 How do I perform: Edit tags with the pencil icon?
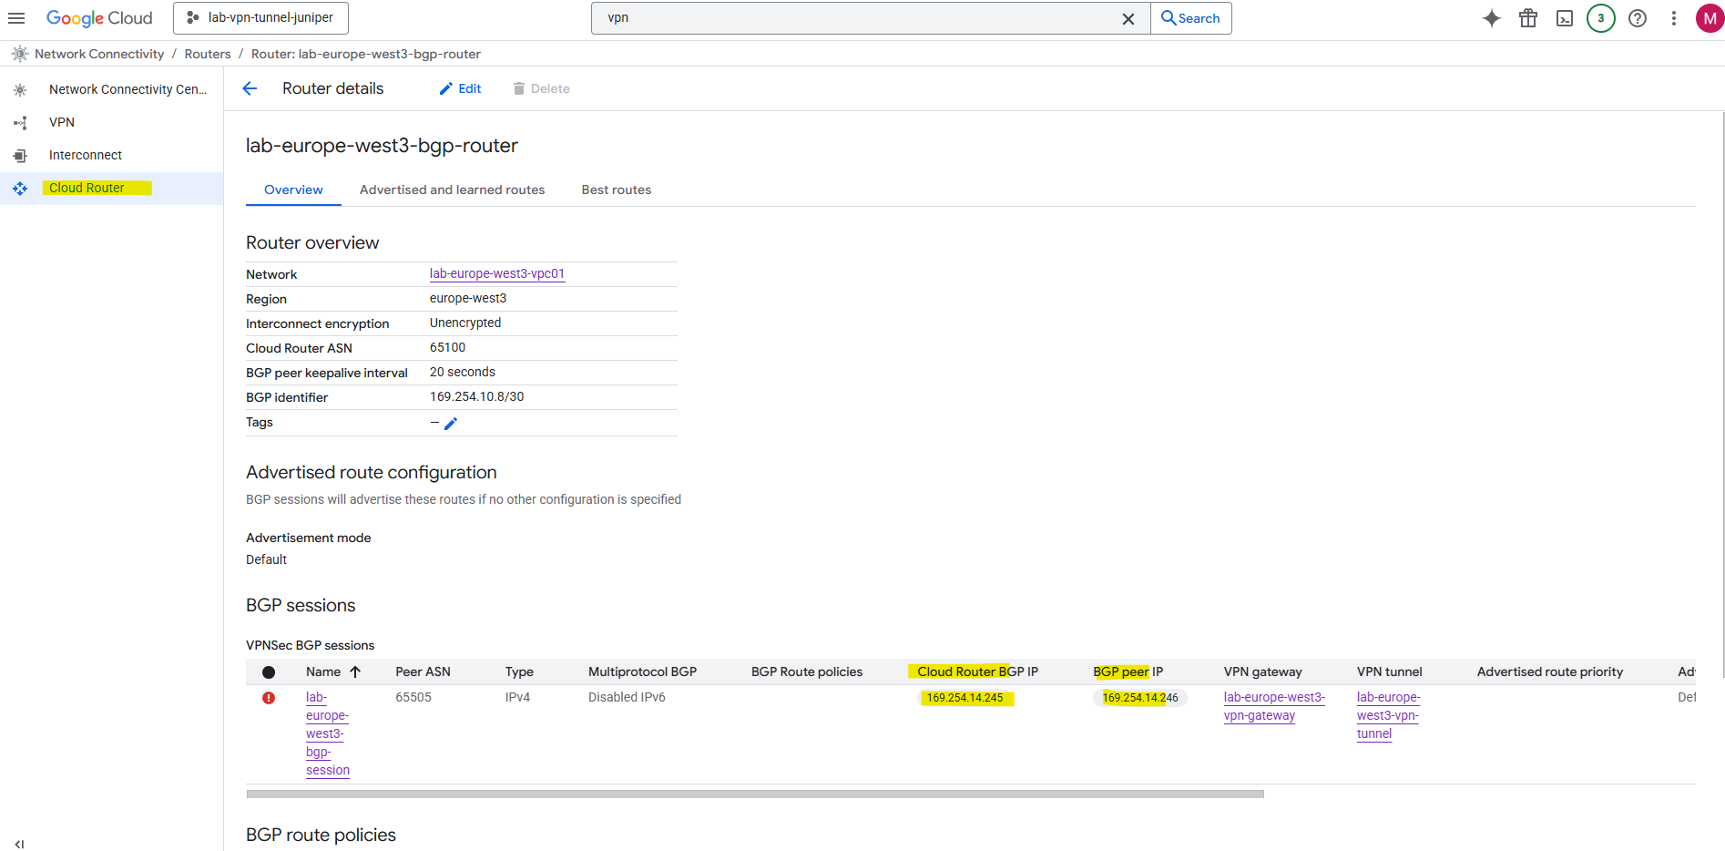tap(451, 423)
